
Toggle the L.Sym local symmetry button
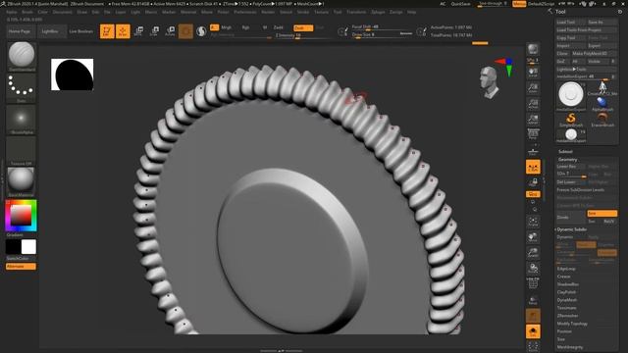533,168
